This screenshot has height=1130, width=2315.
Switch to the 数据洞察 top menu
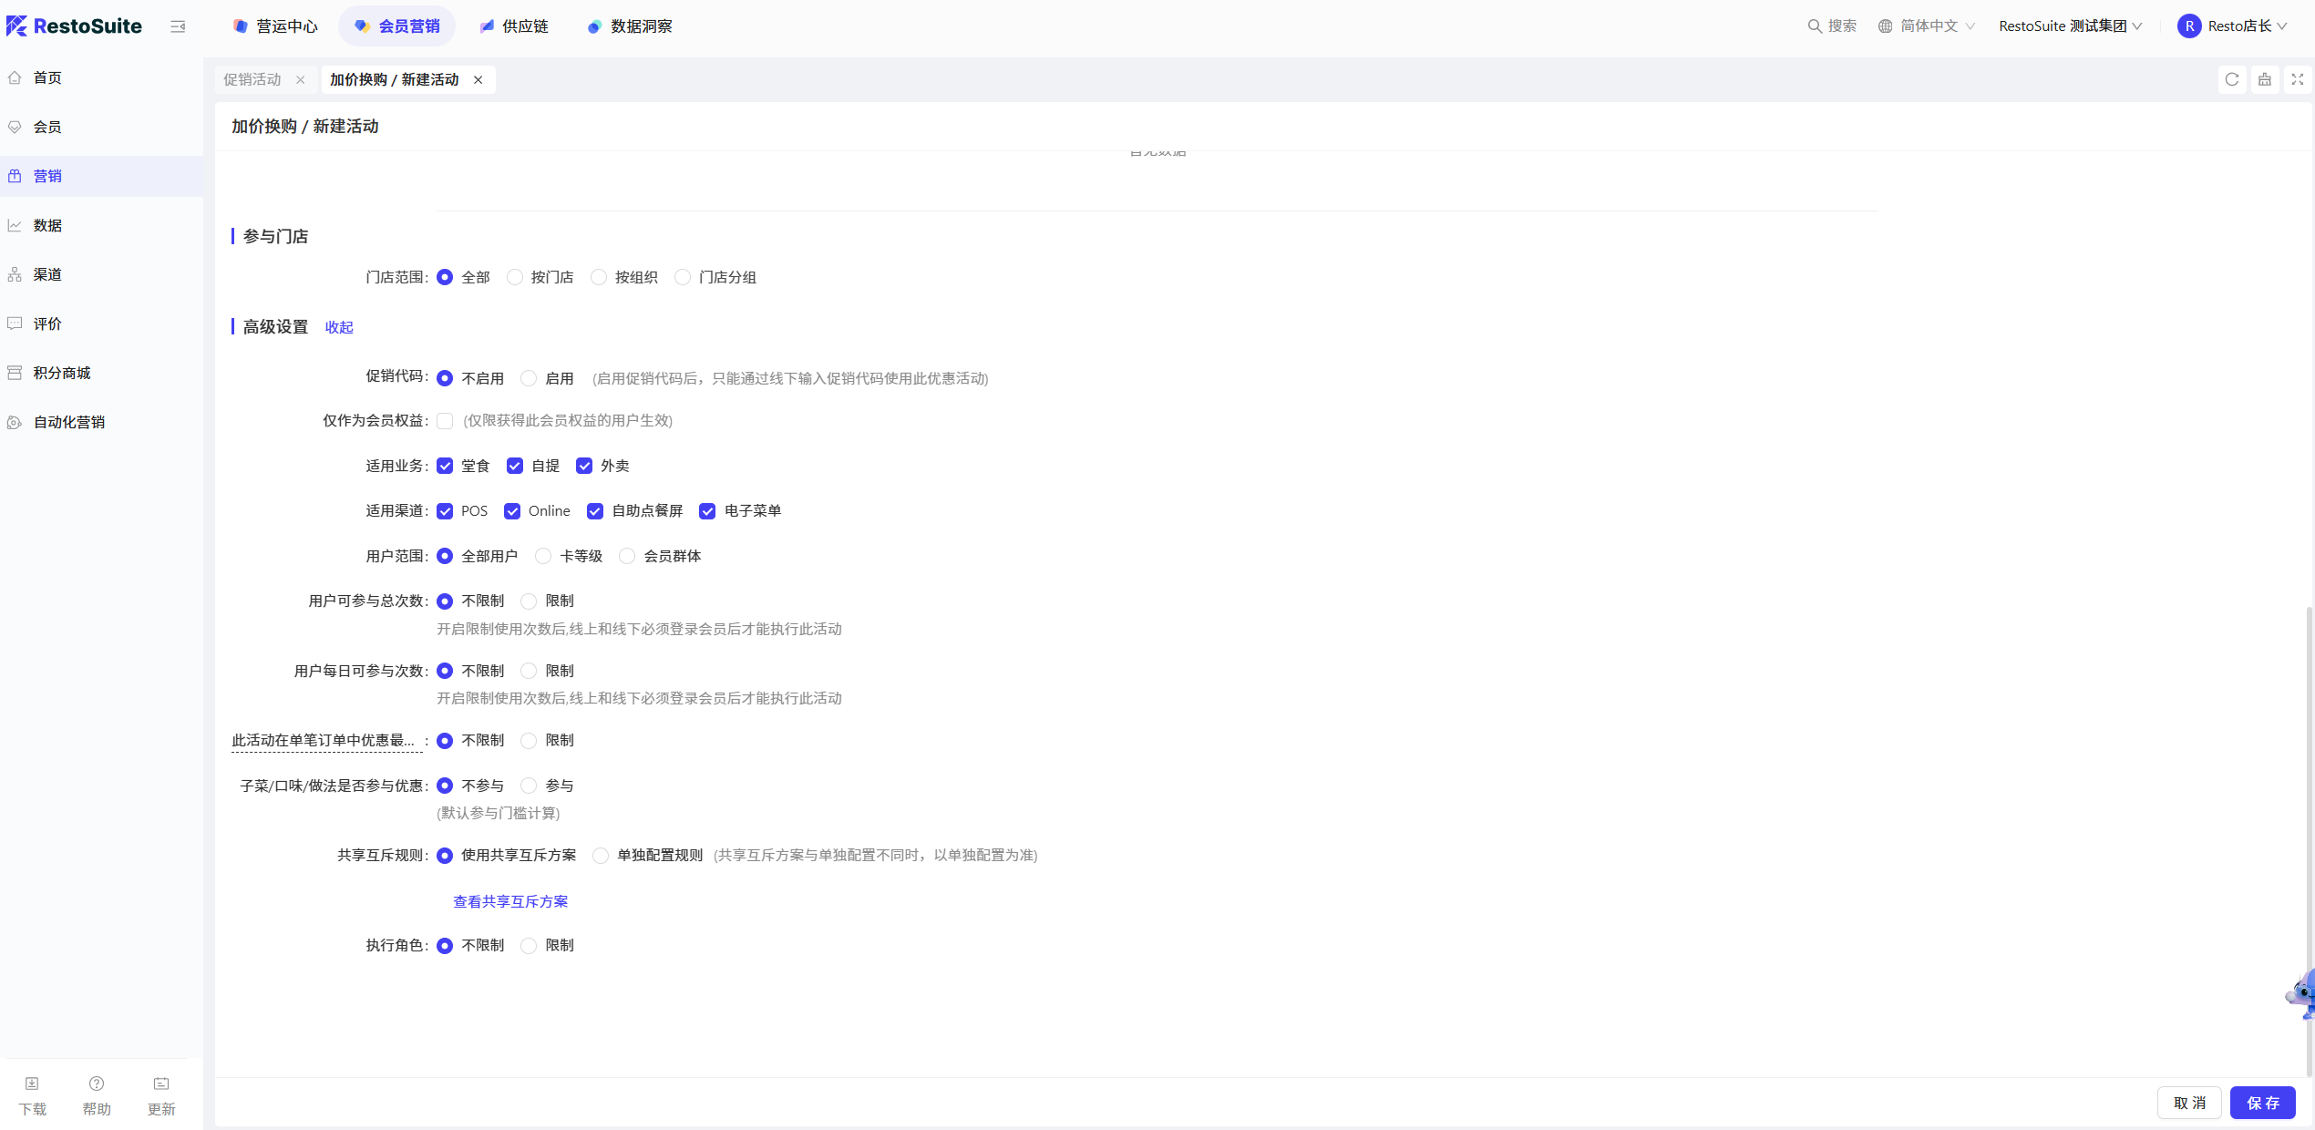[630, 26]
